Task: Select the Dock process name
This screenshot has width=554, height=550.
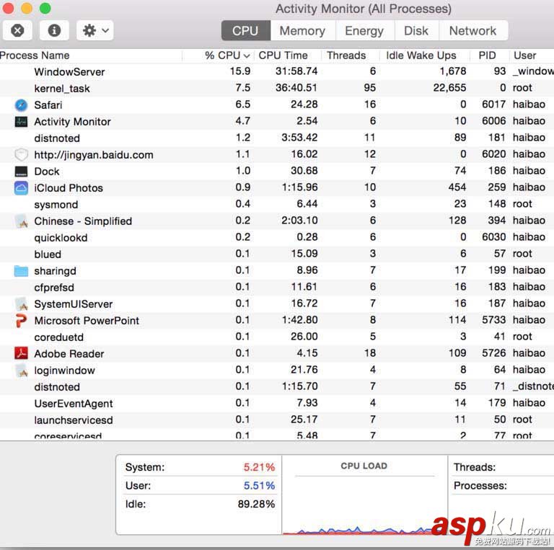Action: 47,172
